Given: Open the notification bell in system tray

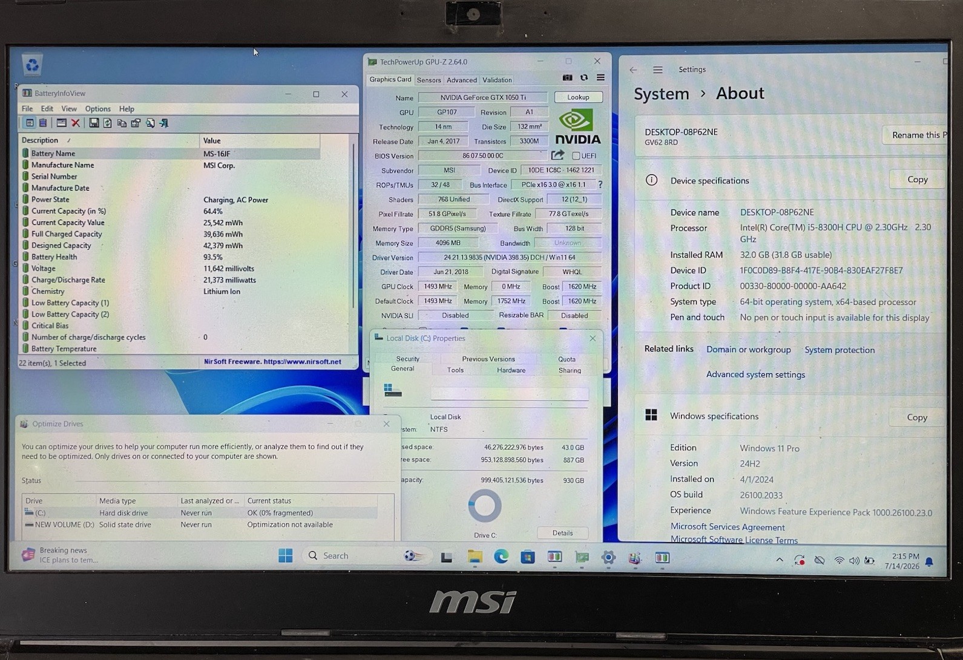Looking at the screenshot, I should 929,562.
